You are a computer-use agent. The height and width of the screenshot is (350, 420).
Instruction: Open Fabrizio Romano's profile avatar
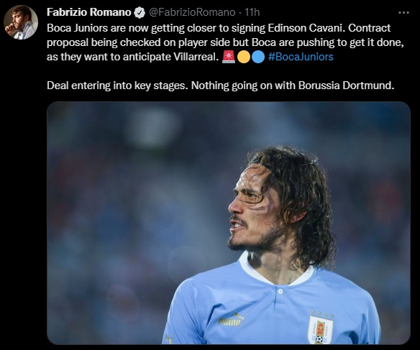coord(21,22)
